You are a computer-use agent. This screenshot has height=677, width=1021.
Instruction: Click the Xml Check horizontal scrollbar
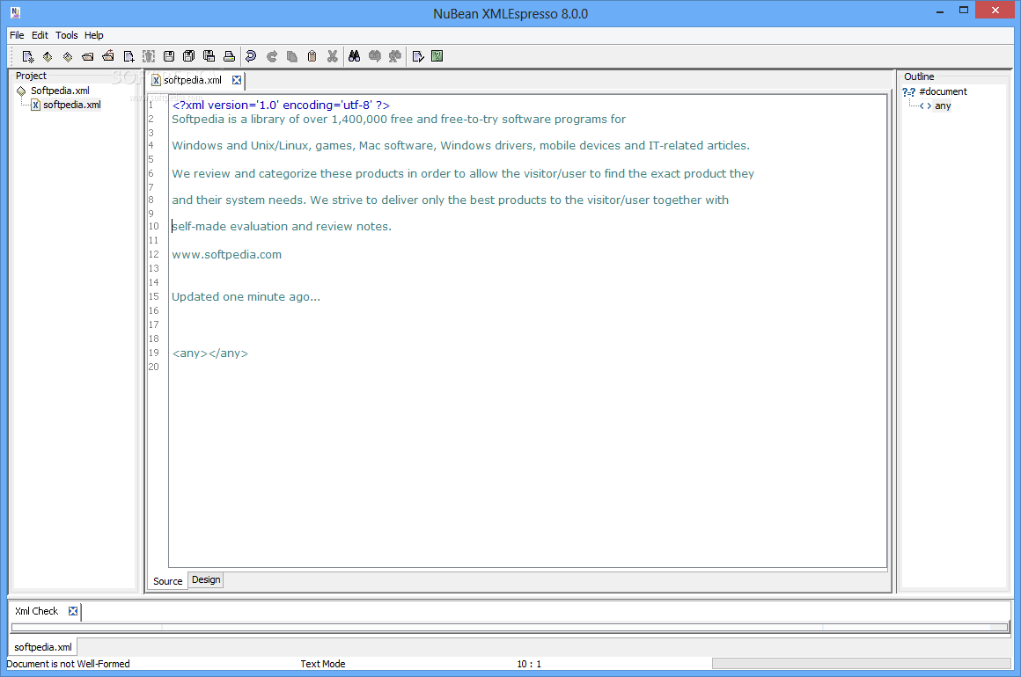[510, 628]
